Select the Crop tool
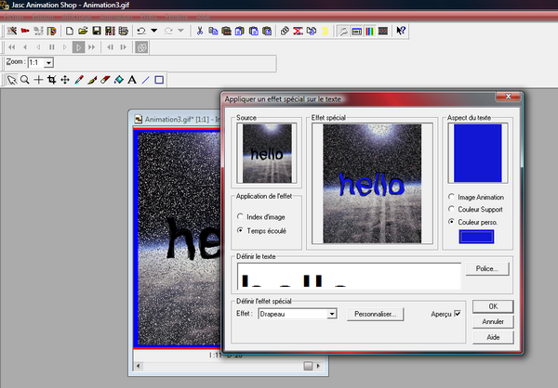This screenshot has width=558, height=388. (52, 80)
